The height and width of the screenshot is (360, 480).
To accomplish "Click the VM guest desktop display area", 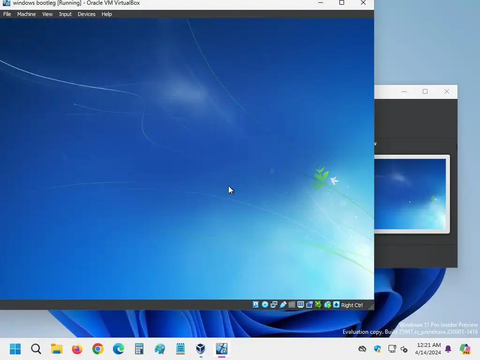I will (x=187, y=158).
